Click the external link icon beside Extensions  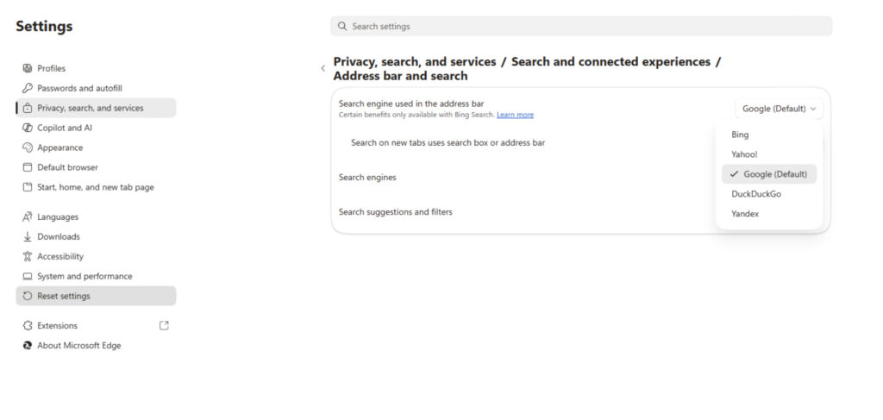click(164, 325)
